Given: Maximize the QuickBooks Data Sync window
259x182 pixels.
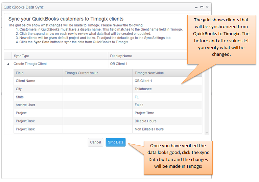Looking at the screenshot, I should (202, 7).
